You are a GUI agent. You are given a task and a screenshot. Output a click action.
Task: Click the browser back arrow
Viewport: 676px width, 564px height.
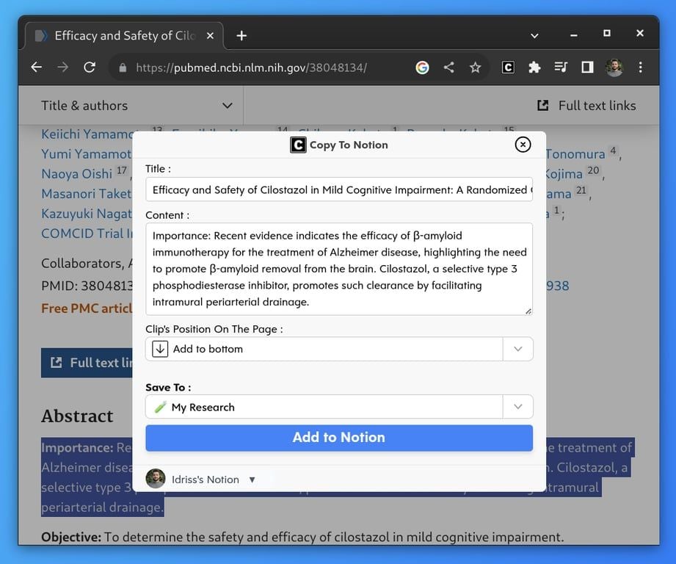click(x=37, y=68)
